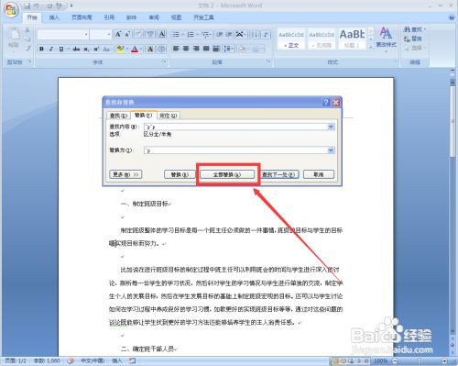
Task: Justify text in paragraph group
Action: click(x=206, y=49)
